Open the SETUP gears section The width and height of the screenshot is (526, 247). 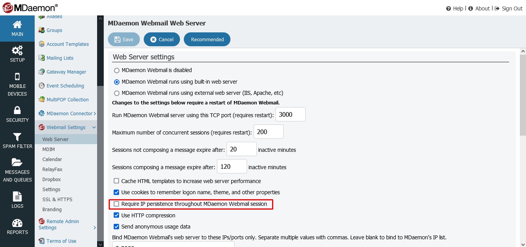tap(17, 54)
